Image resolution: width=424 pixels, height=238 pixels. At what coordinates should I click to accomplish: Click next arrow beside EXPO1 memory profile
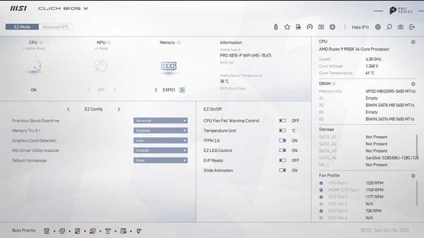[182, 90]
